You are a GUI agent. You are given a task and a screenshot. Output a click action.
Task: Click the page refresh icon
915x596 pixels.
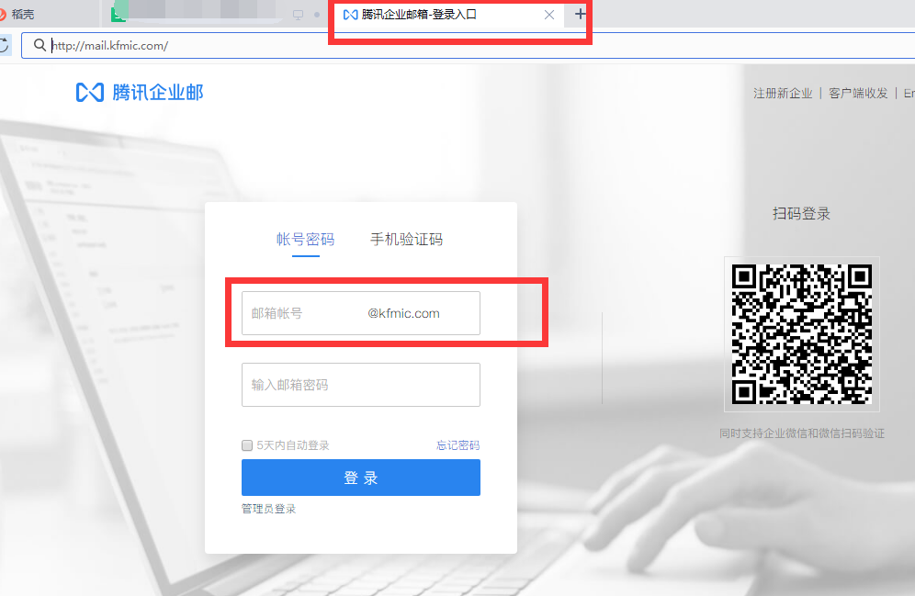[7, 45]
